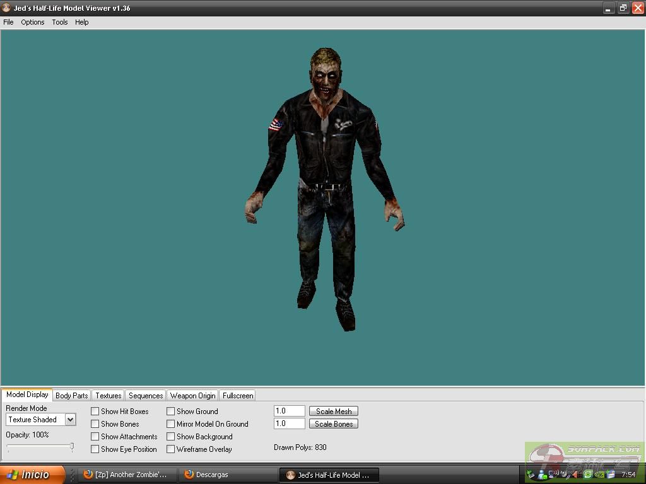Open the File menu
The width and height of the screenshot is (646, 484).
point(8,22)
